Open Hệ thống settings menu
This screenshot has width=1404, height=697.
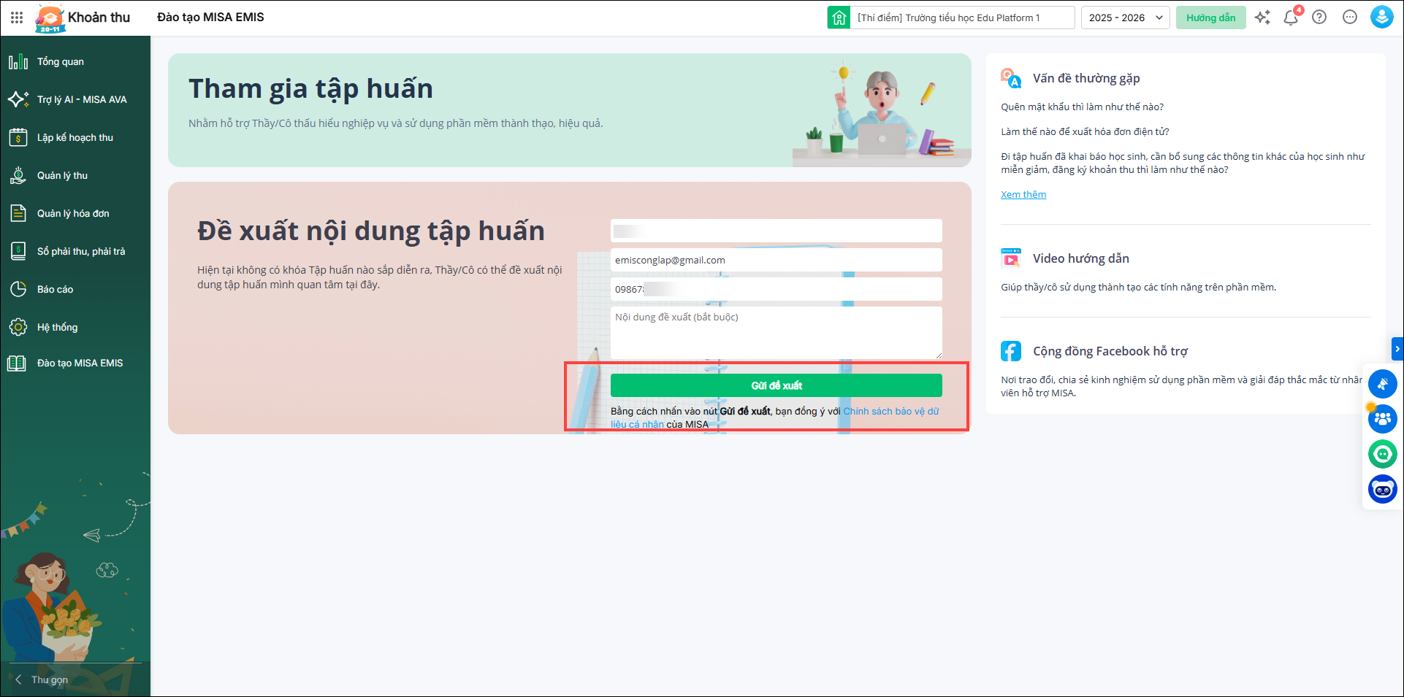(x=58, y=328)
